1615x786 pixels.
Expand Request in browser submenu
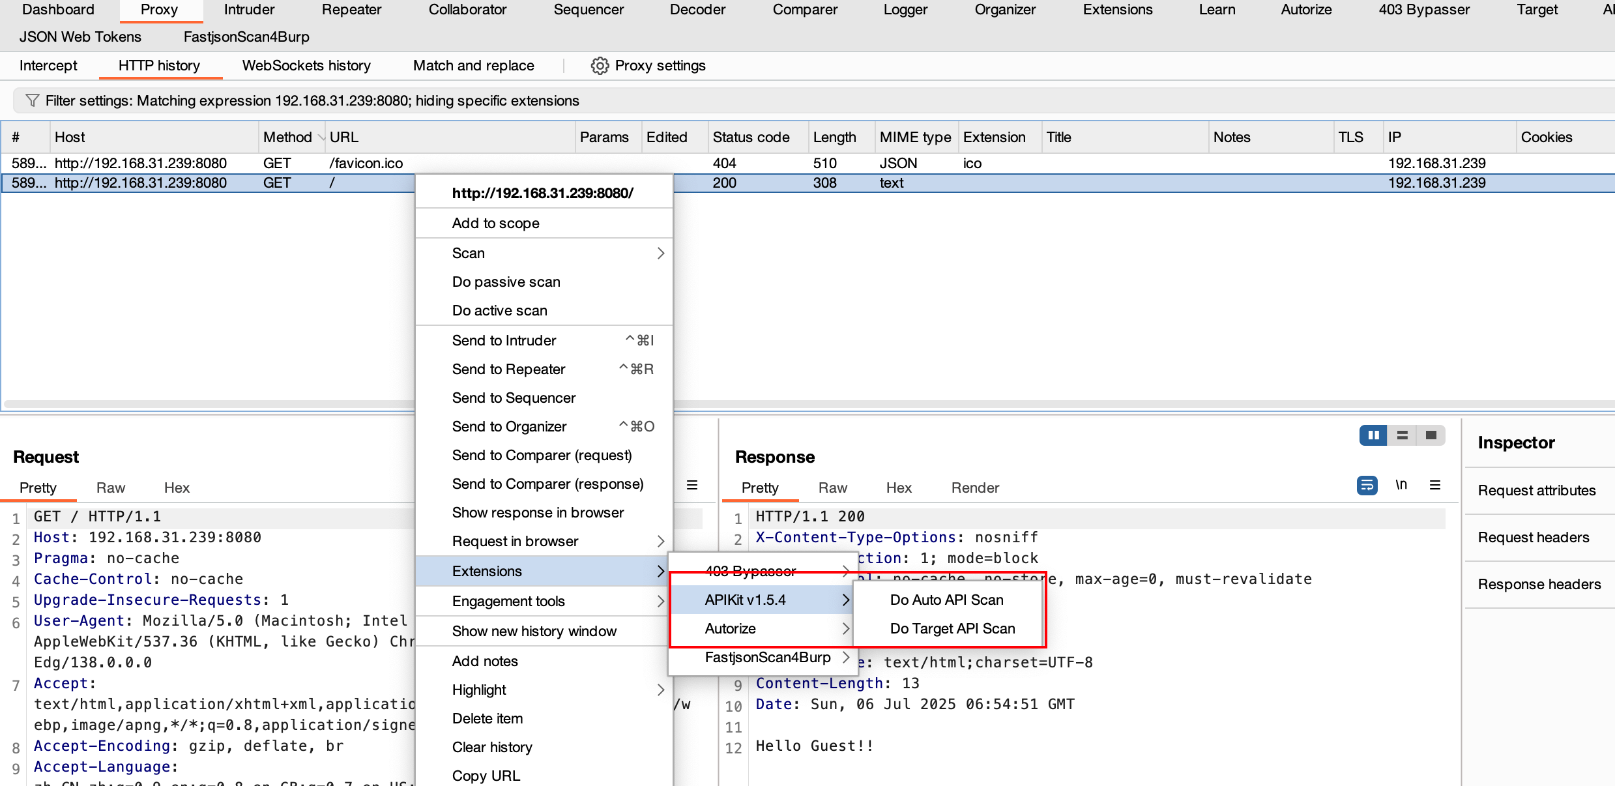[x=661, y=541]
